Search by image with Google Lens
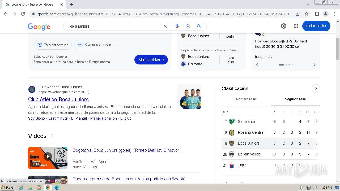Screen dimensions: 340x191 click(x=188, y=26)
